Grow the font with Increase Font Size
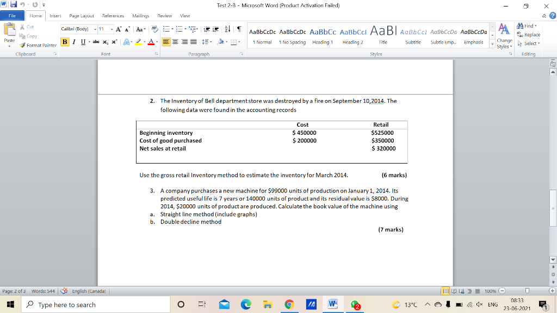This screenshot has width=557, height=313. (119, 29)
